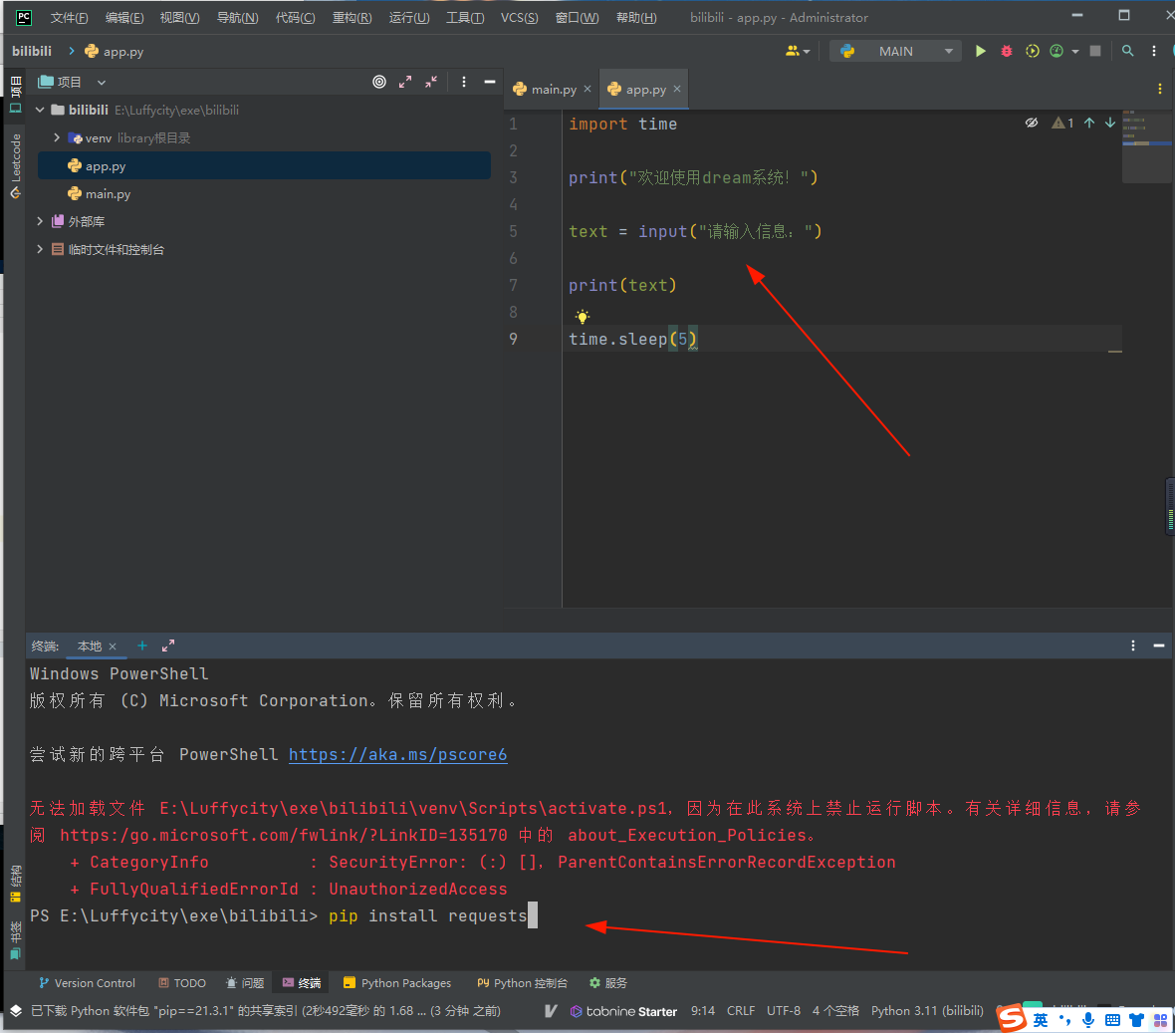
Task: Hide the project tool window
Action: coord(490,82)
